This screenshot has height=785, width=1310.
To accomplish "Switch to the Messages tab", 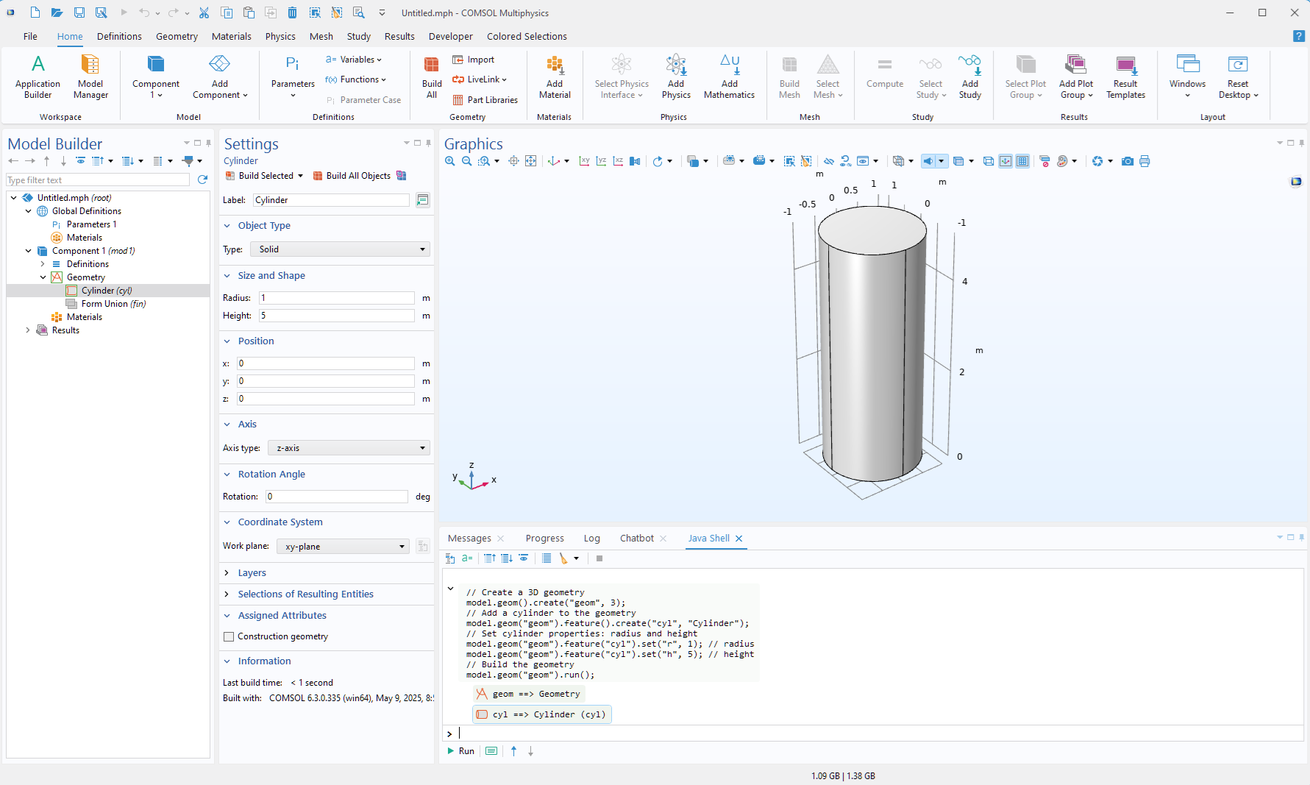I will tap(469, 539).
